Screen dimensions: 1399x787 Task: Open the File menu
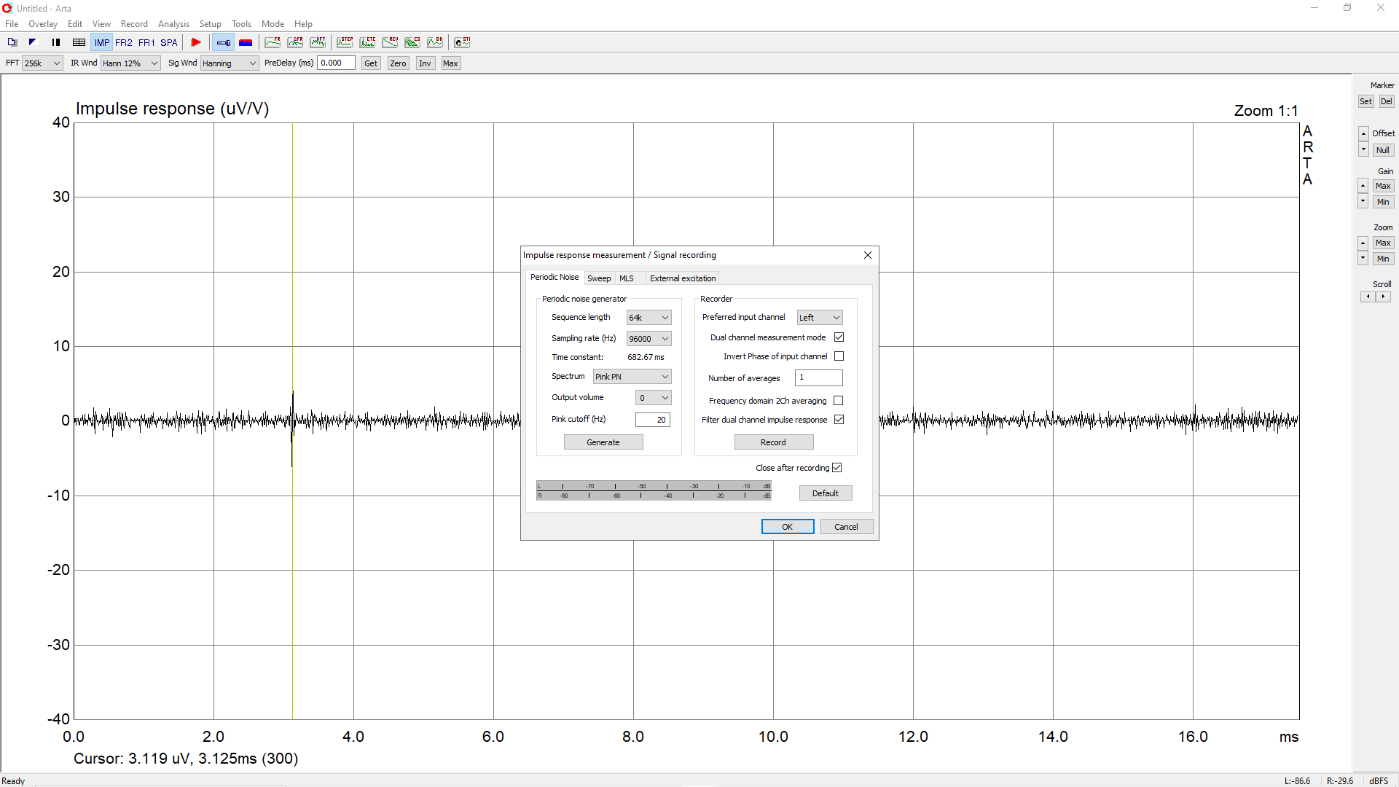coord(12,24)
